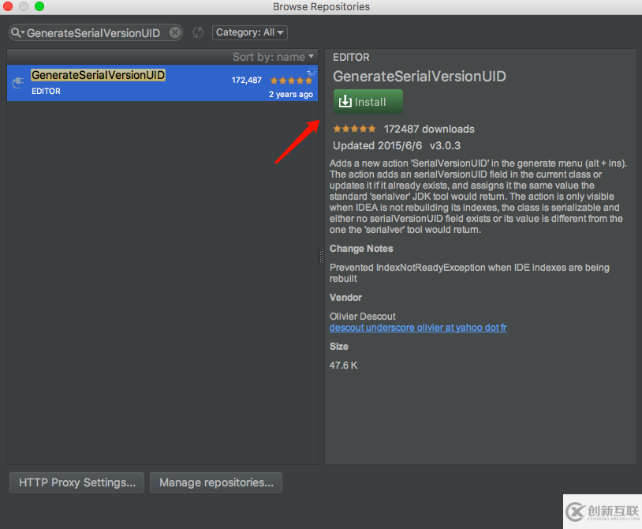
Task: Zoom the window with green button
Action: [39, 6]
